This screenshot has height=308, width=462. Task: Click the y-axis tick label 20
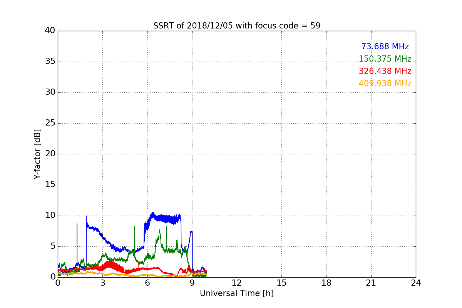click(x=50, y=154)
